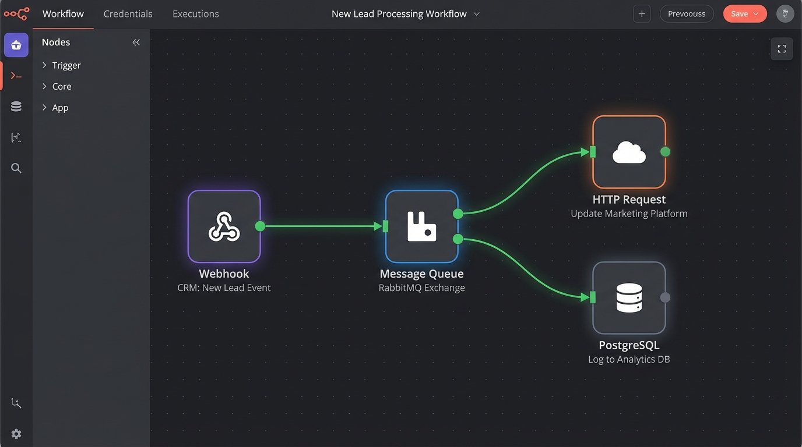Image resolution: width=802 pixels, height=447 pixels.
Task: Switch to the Credentials tab
Action: tap(128, 14)
